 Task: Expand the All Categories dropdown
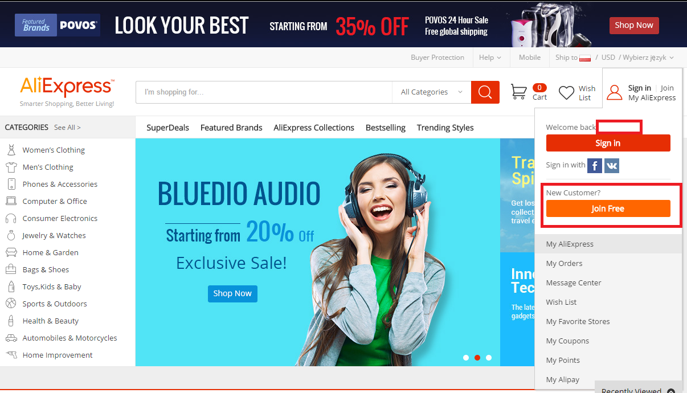(x=432, y=92)
